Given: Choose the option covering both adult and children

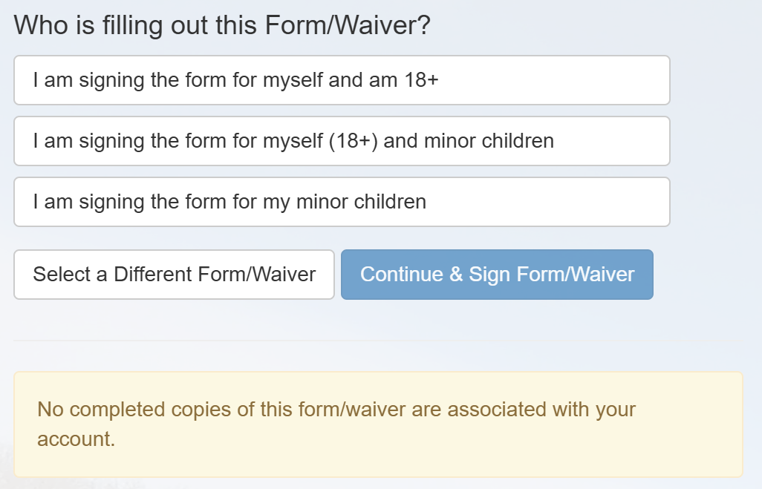Looking at the screenshot, I should pos(342,141).
